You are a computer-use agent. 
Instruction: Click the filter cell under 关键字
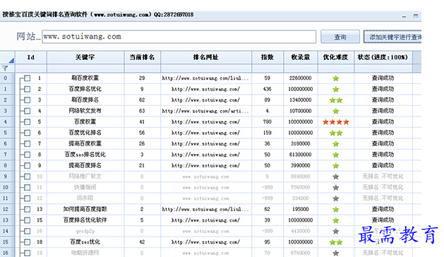[85, 68]
